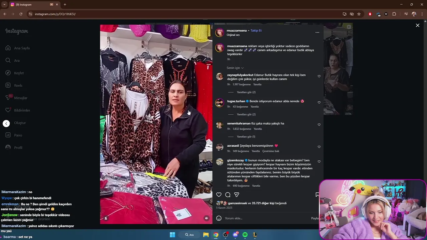Screen dimensions: 427x240
Task: Share post with paper plane icon
Action: pos(237,195)
